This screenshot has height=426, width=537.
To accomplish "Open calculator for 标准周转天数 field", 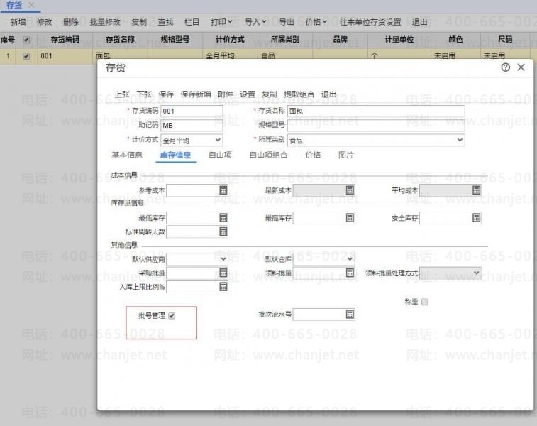I will click(223, 231).
